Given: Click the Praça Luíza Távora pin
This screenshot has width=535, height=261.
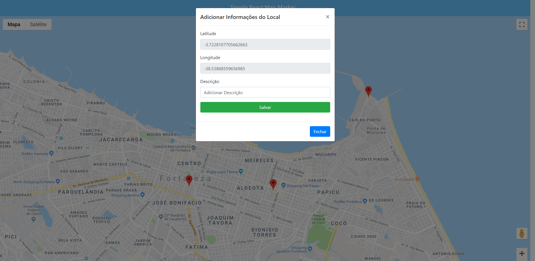Looking at the screenshot, I should (241, 171).
